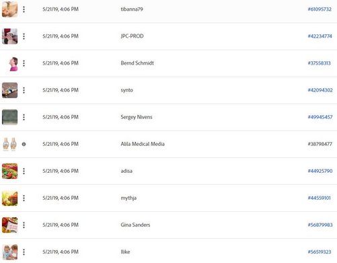Select the knee joints thumbnail by Alila Medical Media
The image size is (337, 263).
[x=9, y=144]
